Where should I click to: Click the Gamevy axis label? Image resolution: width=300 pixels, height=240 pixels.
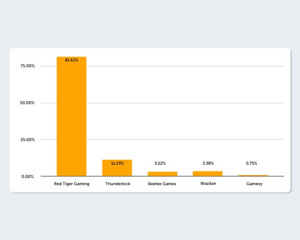click(x=254, y=184)
